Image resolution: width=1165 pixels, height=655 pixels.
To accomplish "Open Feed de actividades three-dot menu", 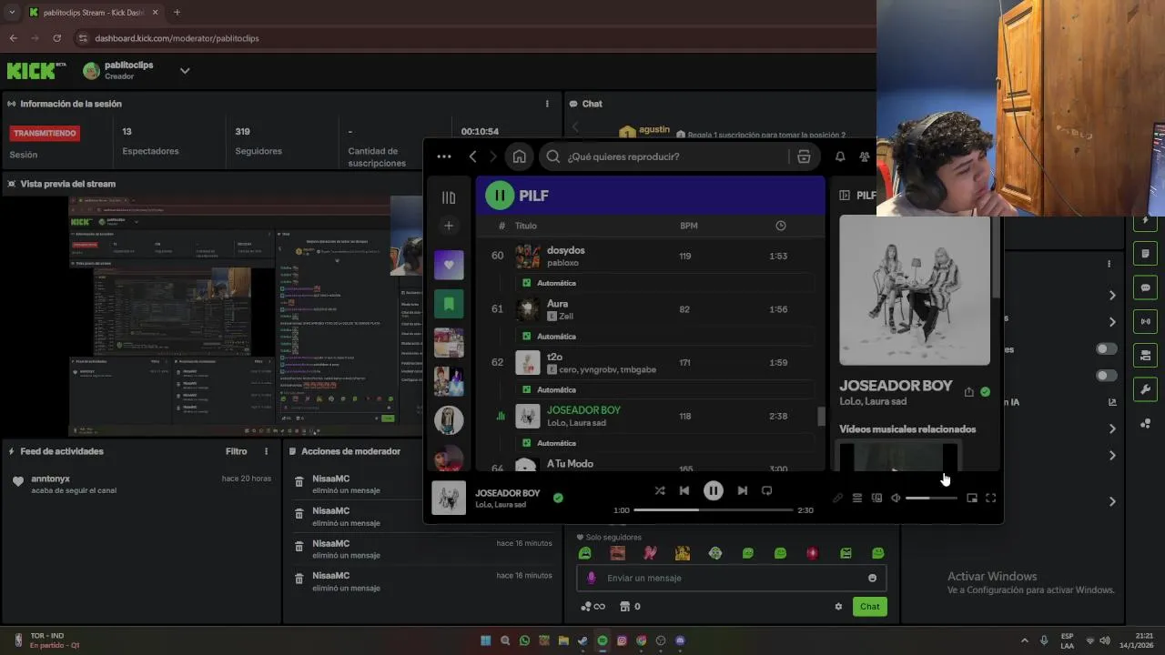I will point(267,451).
